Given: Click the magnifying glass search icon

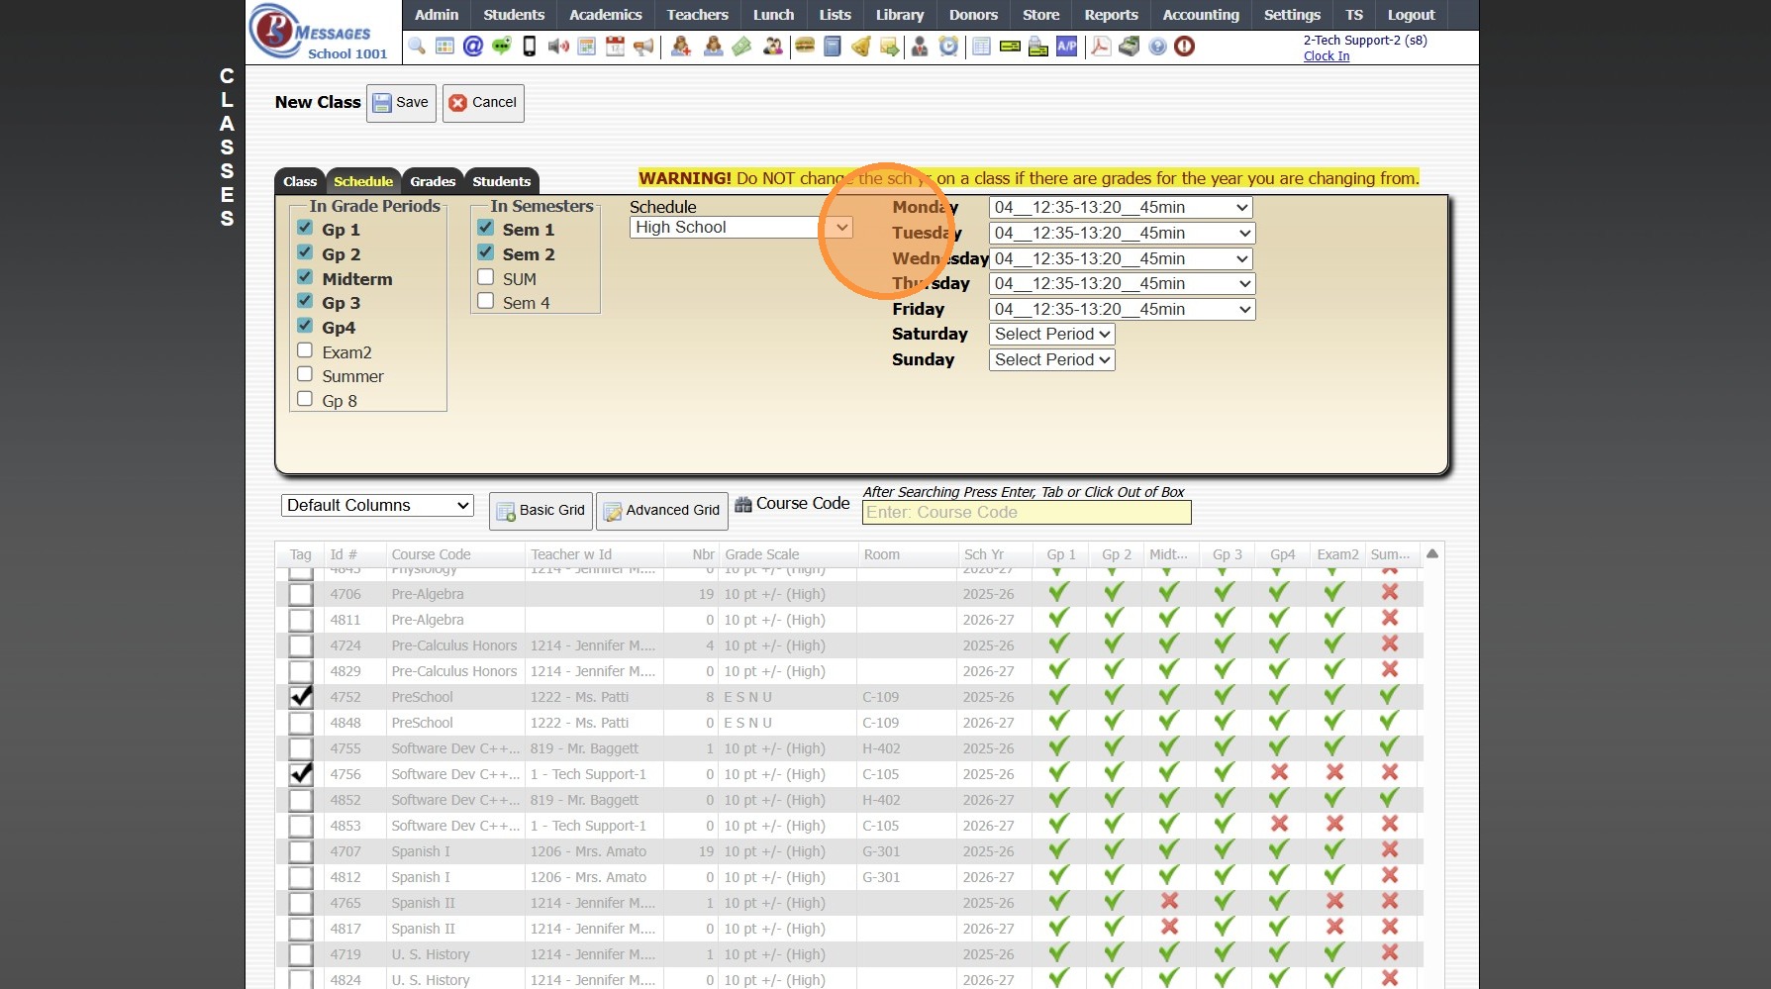Looking at the screenshot, I should [x=417, y=47].
